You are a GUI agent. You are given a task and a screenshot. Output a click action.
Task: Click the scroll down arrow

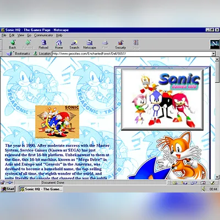pyautogui.click(x=217, y=177)
